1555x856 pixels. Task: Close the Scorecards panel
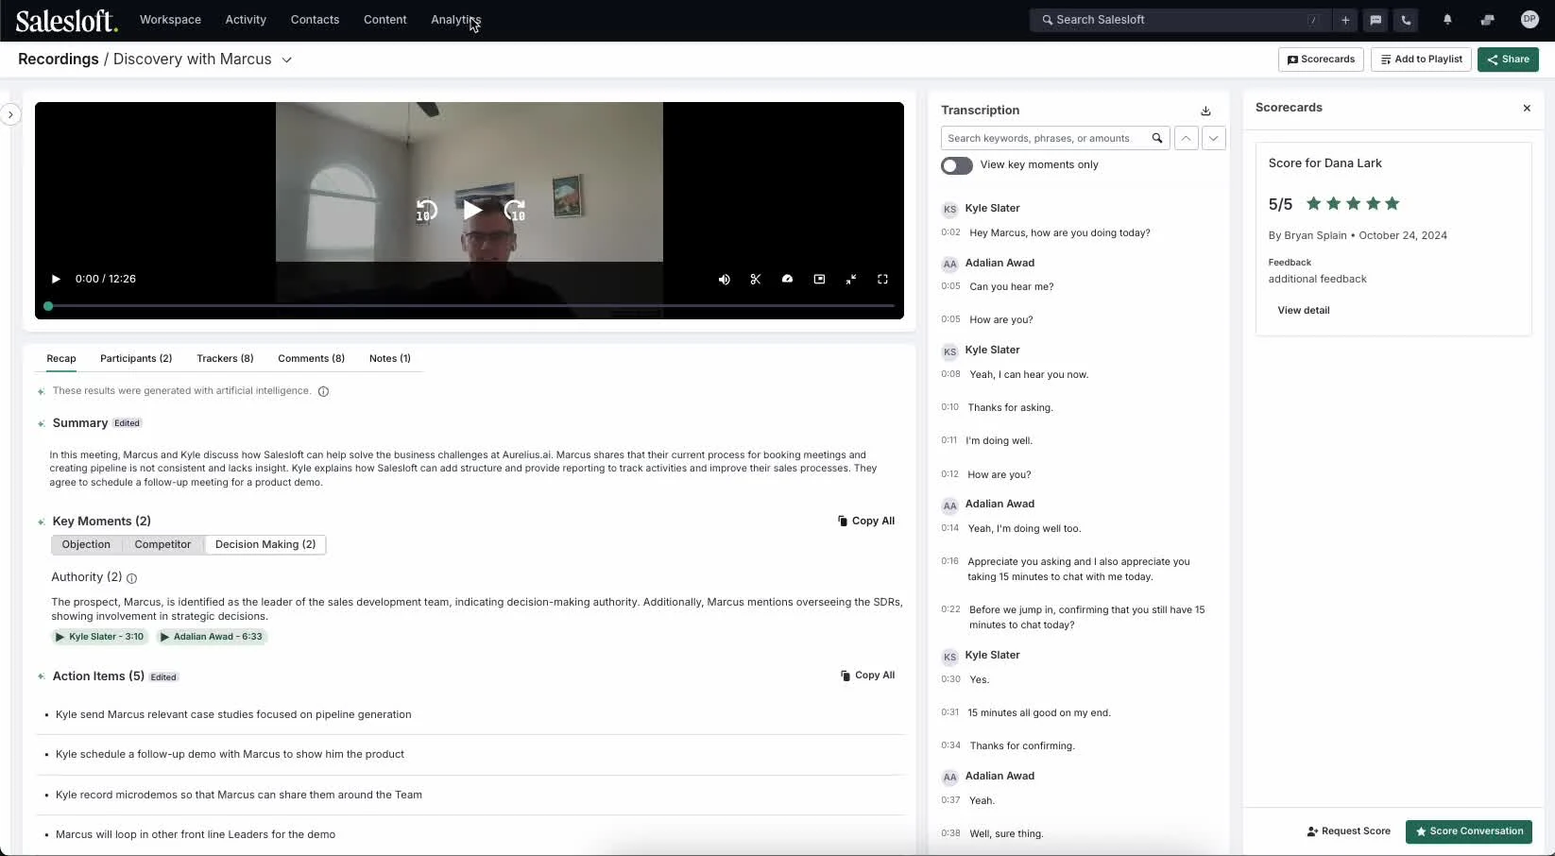1527,109
